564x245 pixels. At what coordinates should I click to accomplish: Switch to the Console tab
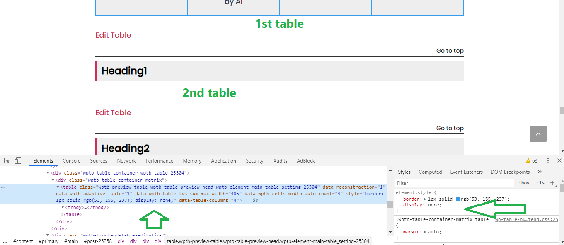(72, 161)
